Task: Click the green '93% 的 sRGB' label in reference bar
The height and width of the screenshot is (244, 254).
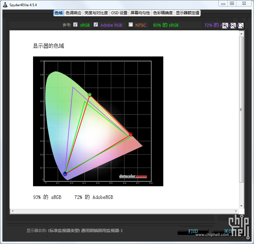Action: 166,25
